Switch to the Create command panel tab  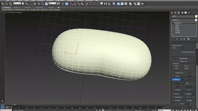pyautogui.click(x=172, y=13)
